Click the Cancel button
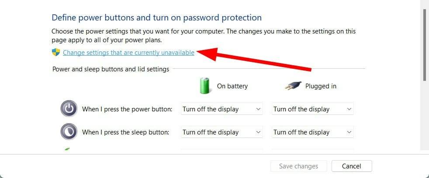 pyautogui.click(x=351, y=166)
